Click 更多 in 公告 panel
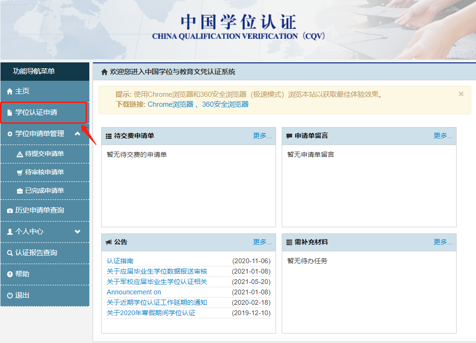476x343 pixels. 262,242
